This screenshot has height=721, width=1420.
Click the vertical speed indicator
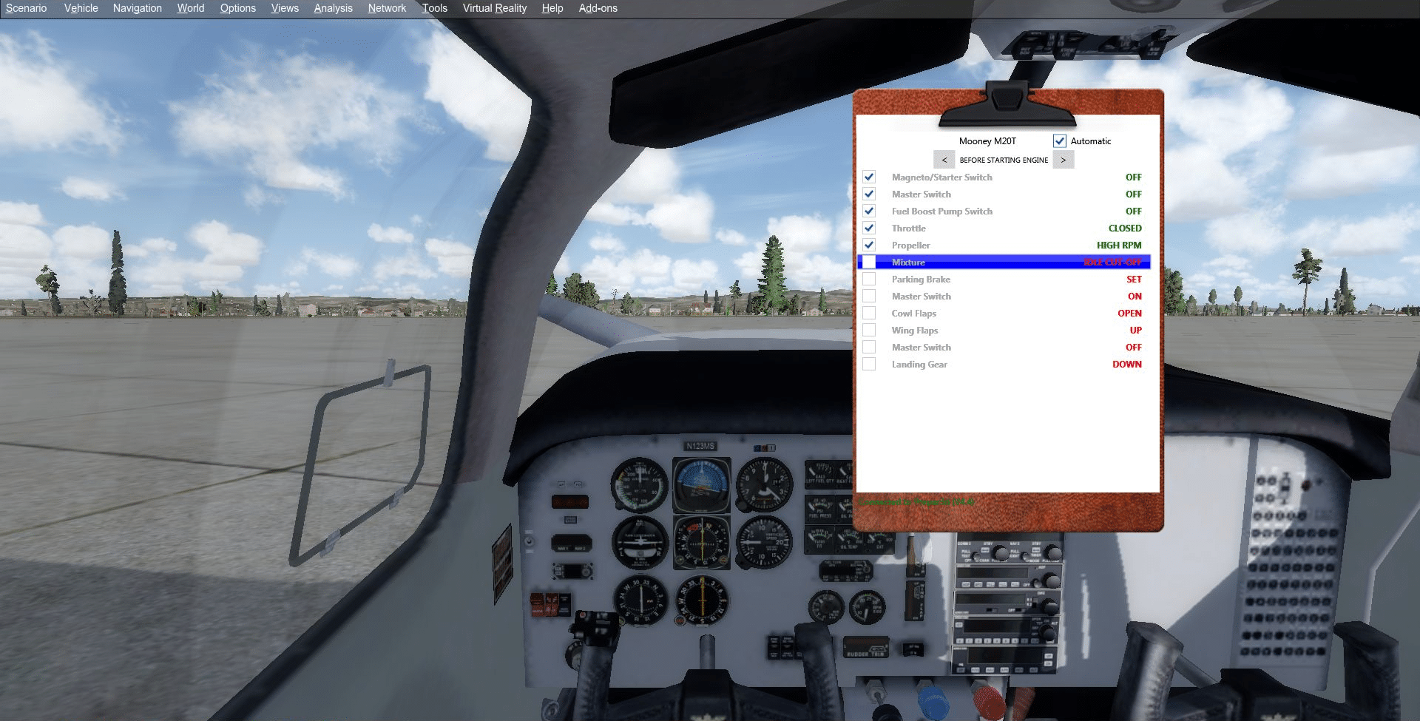click(764, 542)
